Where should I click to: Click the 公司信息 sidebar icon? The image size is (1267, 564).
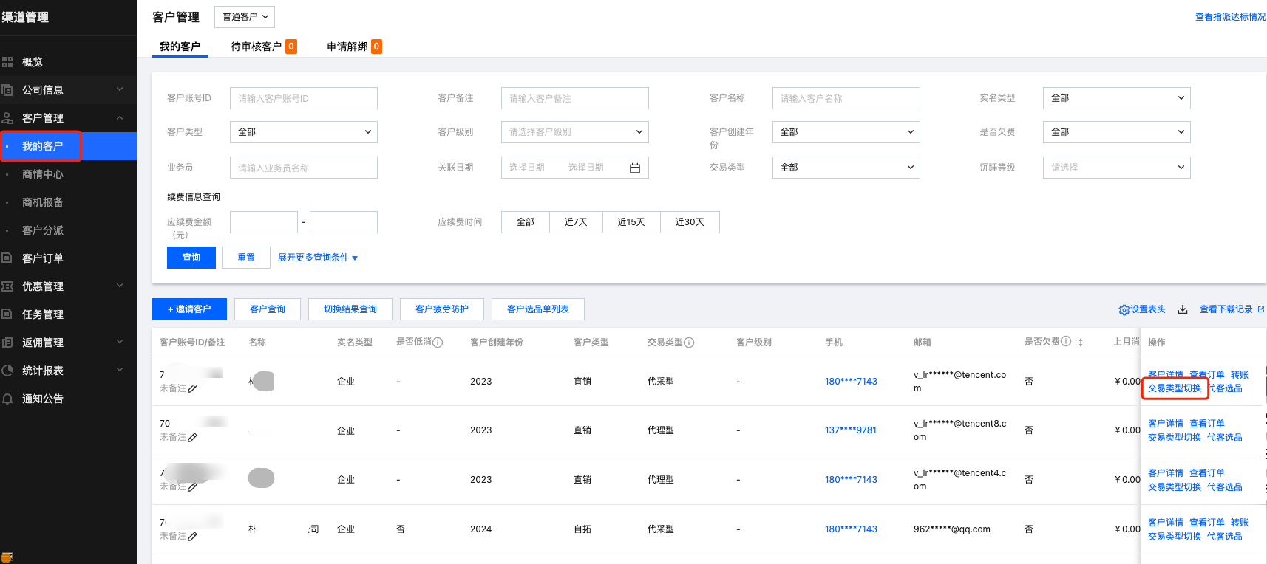[7, 90]
